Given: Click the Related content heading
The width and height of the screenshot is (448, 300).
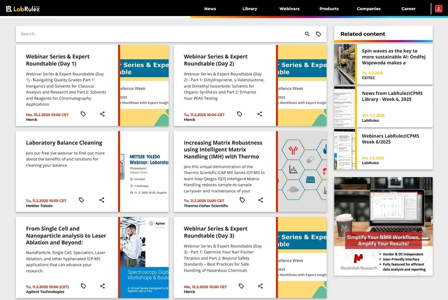Looking at the screenshot, I should [363, 34].
